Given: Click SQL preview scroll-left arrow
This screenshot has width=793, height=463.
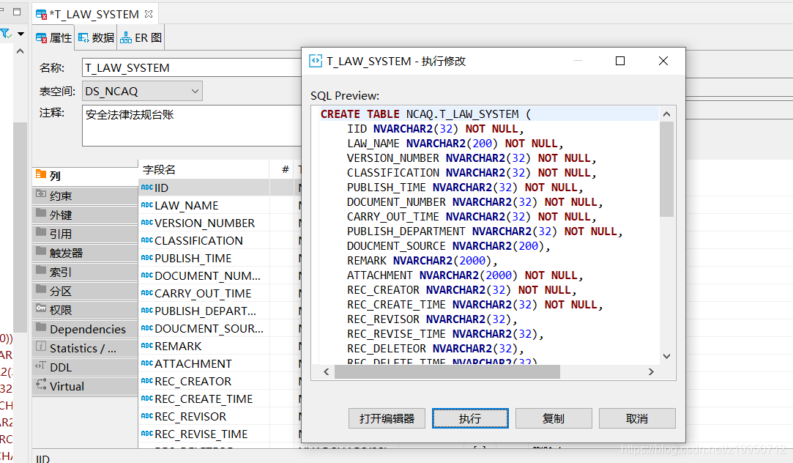Looking at the screenshot, I should [326, 372].
